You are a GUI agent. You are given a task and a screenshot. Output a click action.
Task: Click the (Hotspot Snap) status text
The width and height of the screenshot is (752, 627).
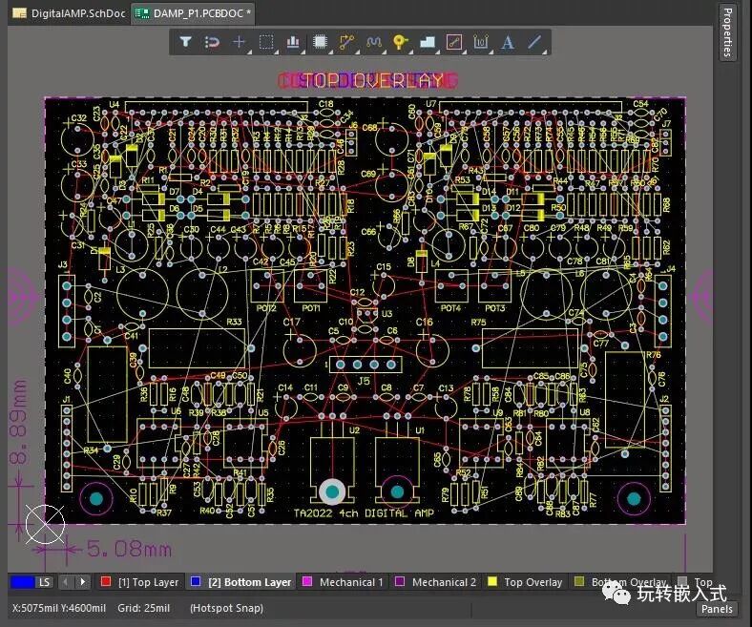click(x=226, y=608)
